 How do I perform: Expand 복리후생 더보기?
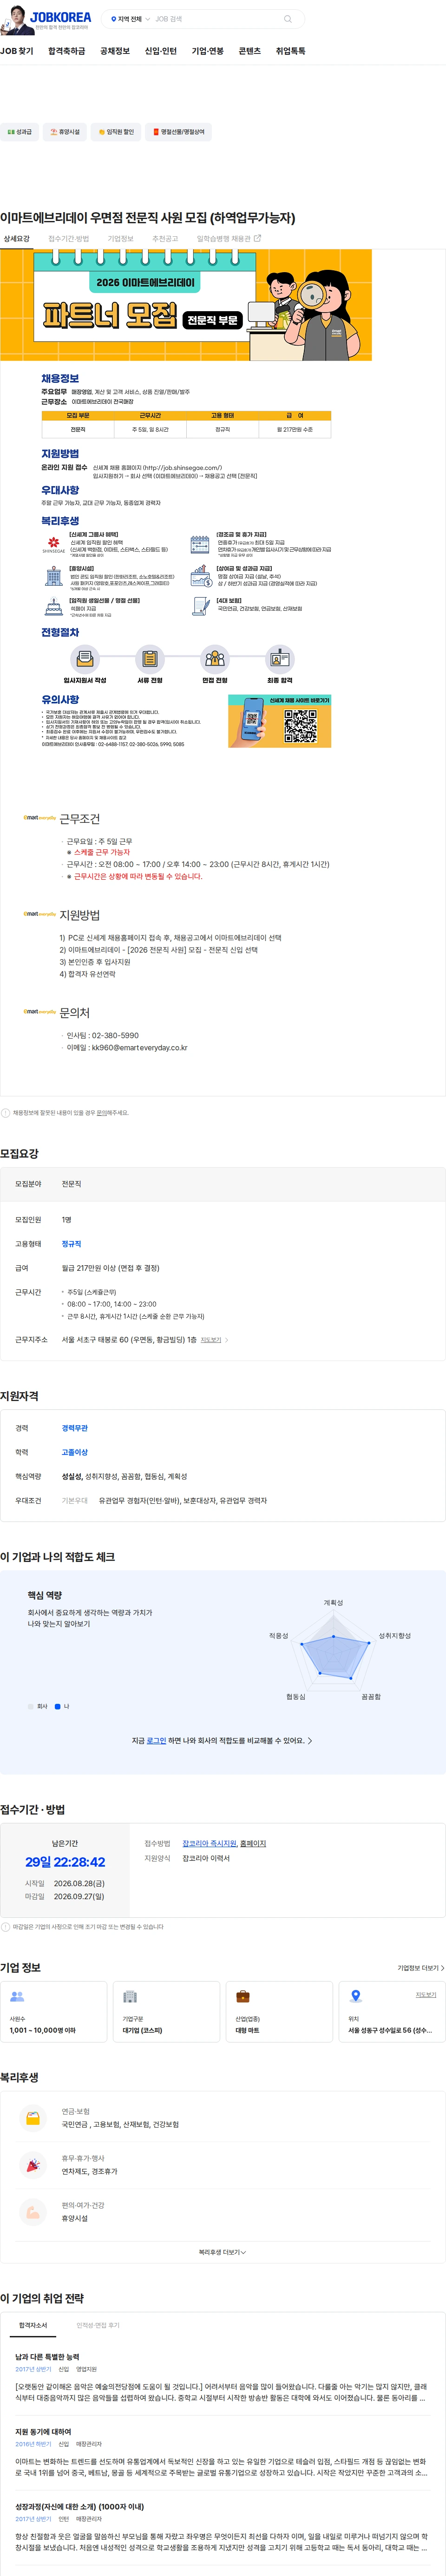(223, 2252)
